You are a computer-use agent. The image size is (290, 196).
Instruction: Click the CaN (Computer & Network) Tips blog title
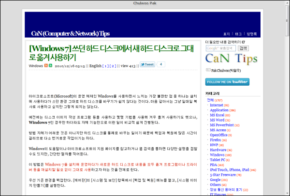pos(71,33)
